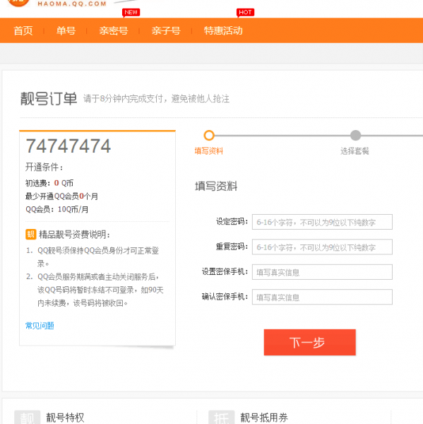423x424 pixels.
Task: Click the 确认密保手机 input field
Action: pos(322,297)
